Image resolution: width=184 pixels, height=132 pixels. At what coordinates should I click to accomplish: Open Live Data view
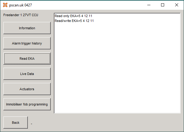coord(27,74)
